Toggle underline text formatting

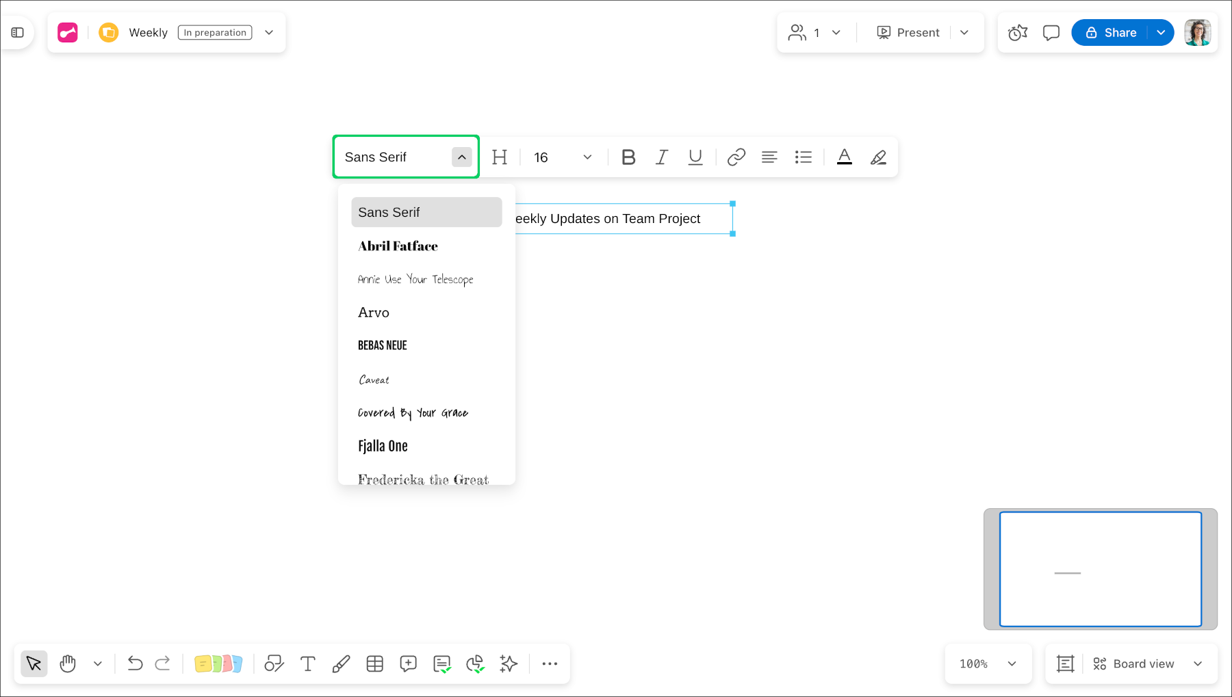click(x=695, y=157)
